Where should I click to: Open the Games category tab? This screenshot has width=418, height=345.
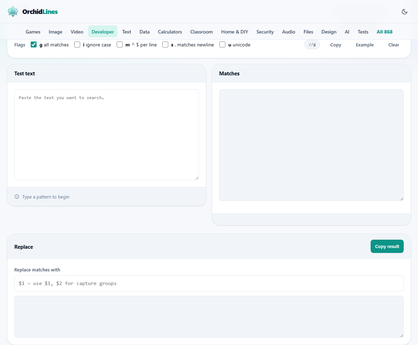click(x=33, y=32)
